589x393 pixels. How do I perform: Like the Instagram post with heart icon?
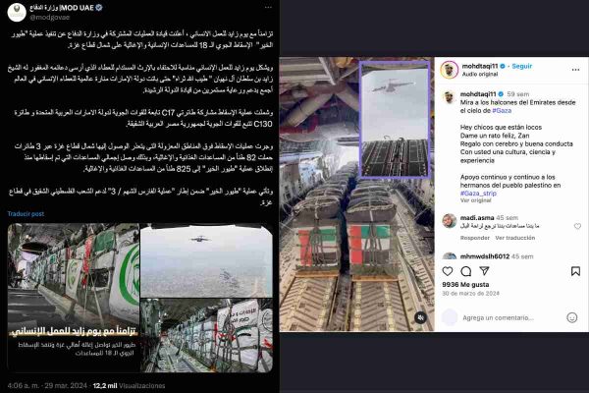pos(448,271)
